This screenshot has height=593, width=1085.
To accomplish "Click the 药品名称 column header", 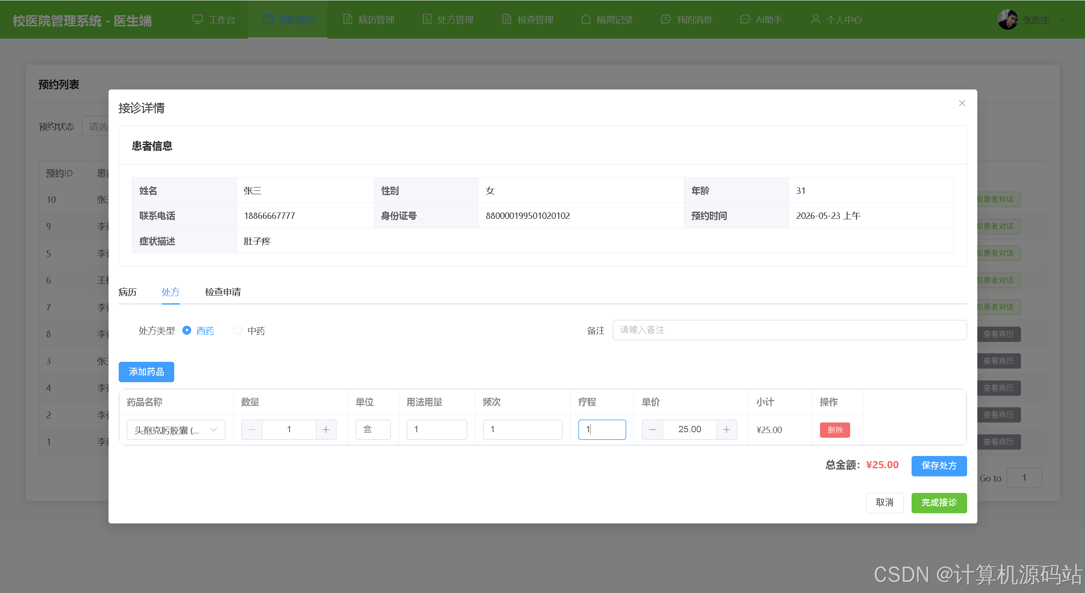I will tap(145, 402).
